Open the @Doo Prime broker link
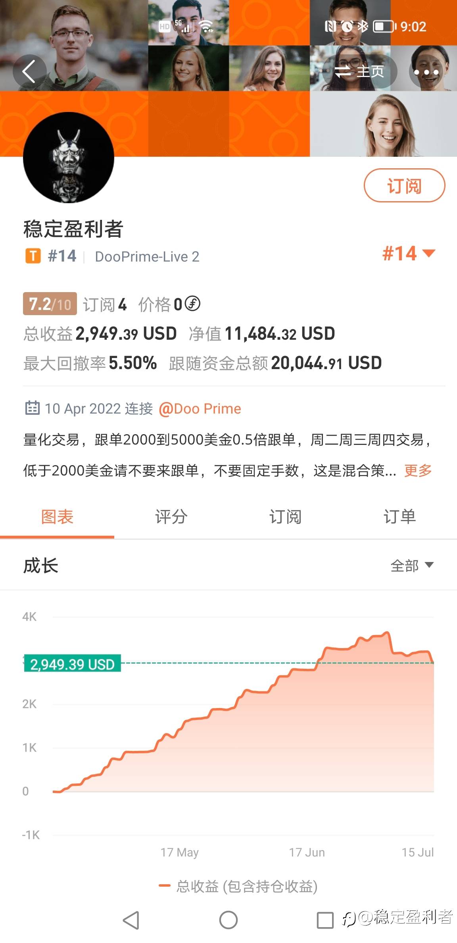The height and width of the screenshot is (943, 457). pos(200,408)
